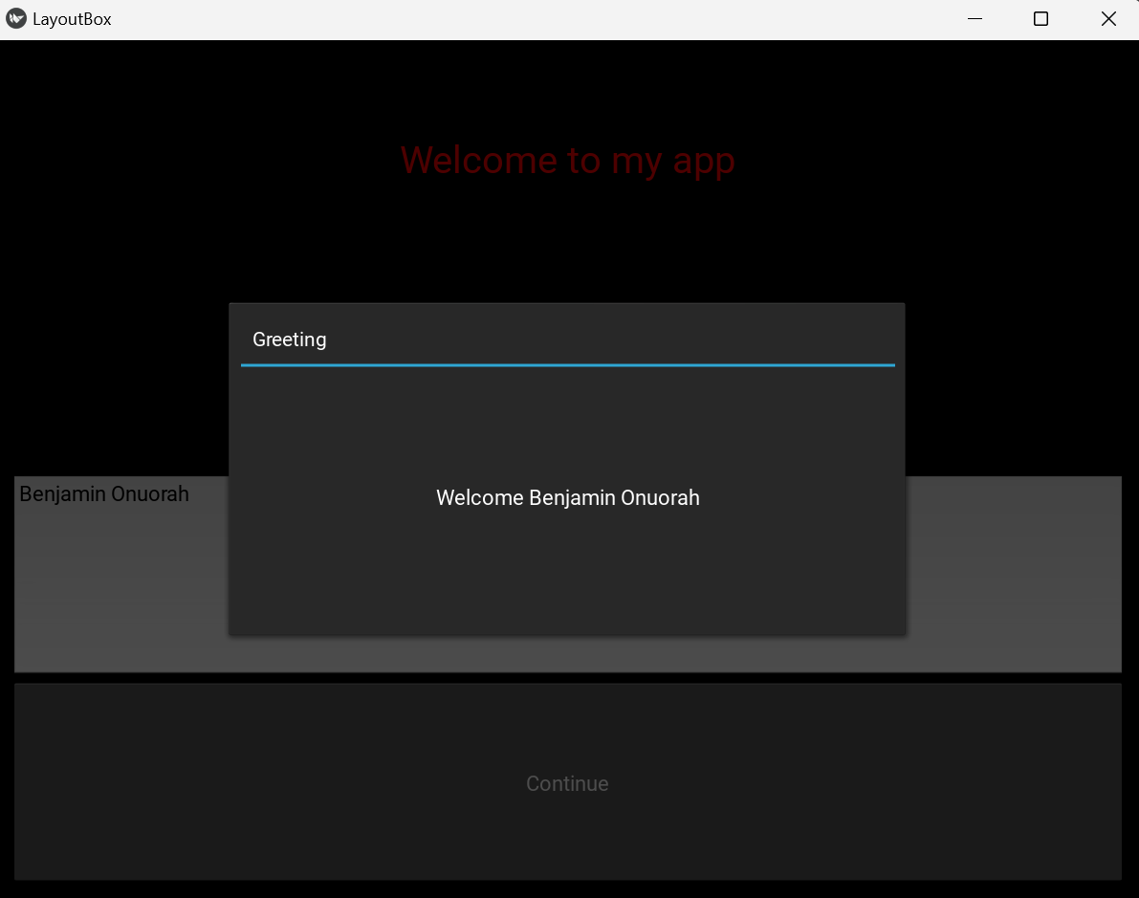Click the Greeting popup title
Image resolution: width=1139 pixels, height=898 pixels.
click(290, 339)
